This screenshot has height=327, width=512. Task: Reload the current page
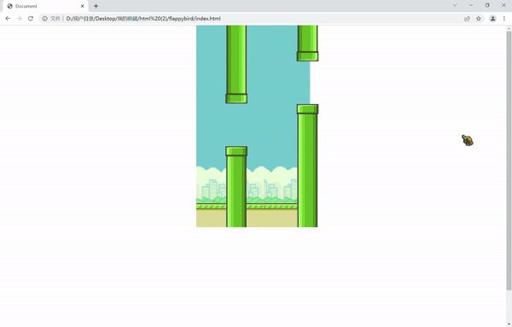[31, 19]
